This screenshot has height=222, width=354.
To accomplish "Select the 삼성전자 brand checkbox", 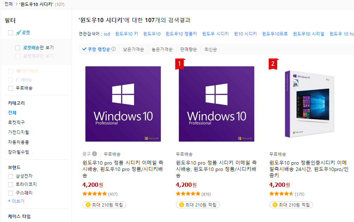I will 11,176.
